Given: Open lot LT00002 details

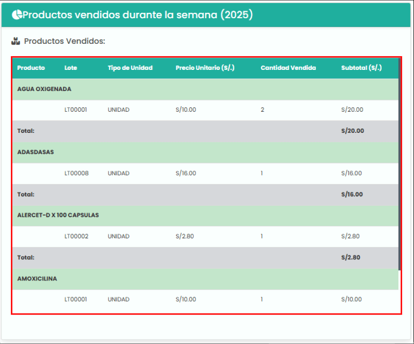Looking at the screenshot, I should point(76,236).
